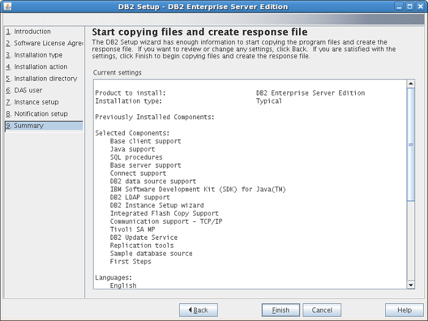Click the scroll down arrow in Current settings
This screenshot has width=428, height=321.
[411, 285]
